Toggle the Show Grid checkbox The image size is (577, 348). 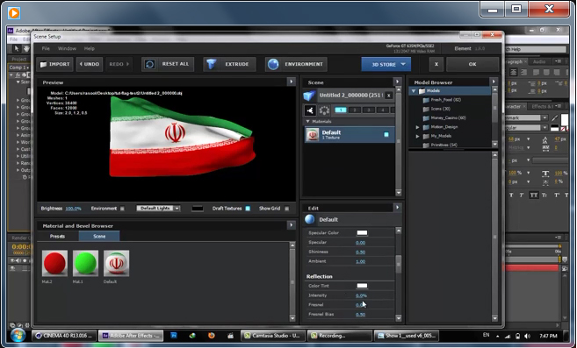click(287, 209)
